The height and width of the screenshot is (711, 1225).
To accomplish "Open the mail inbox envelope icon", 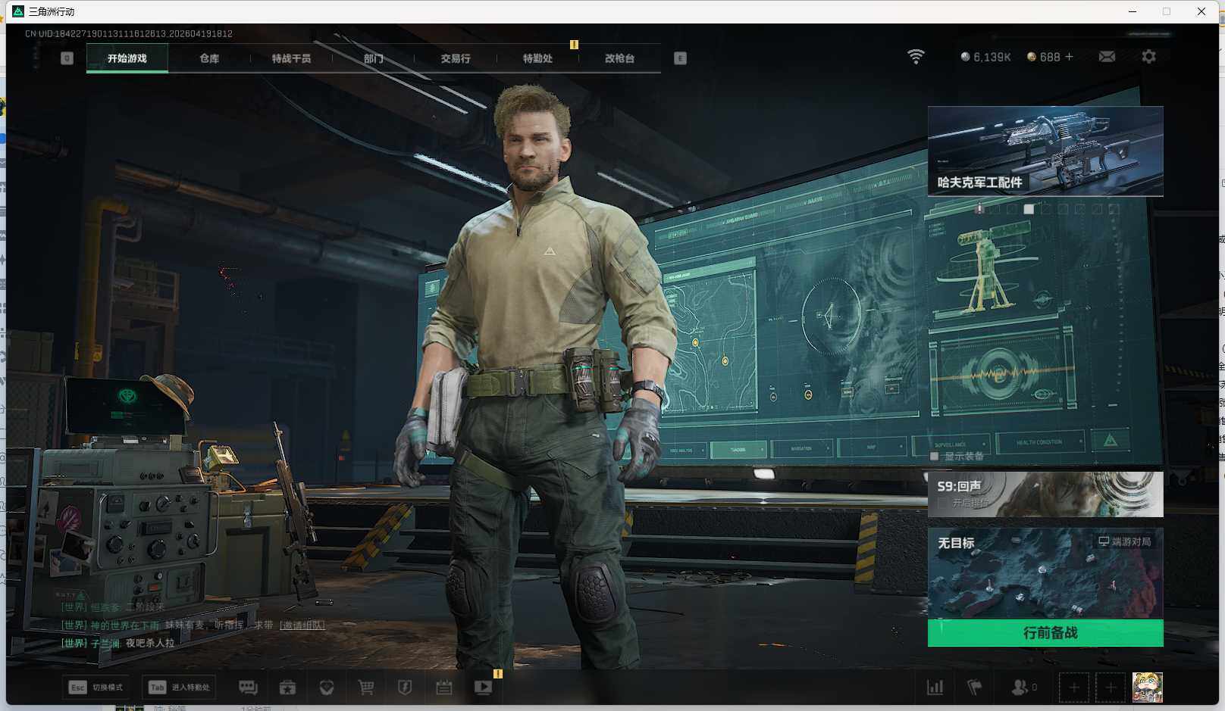I will [1107, 57].
